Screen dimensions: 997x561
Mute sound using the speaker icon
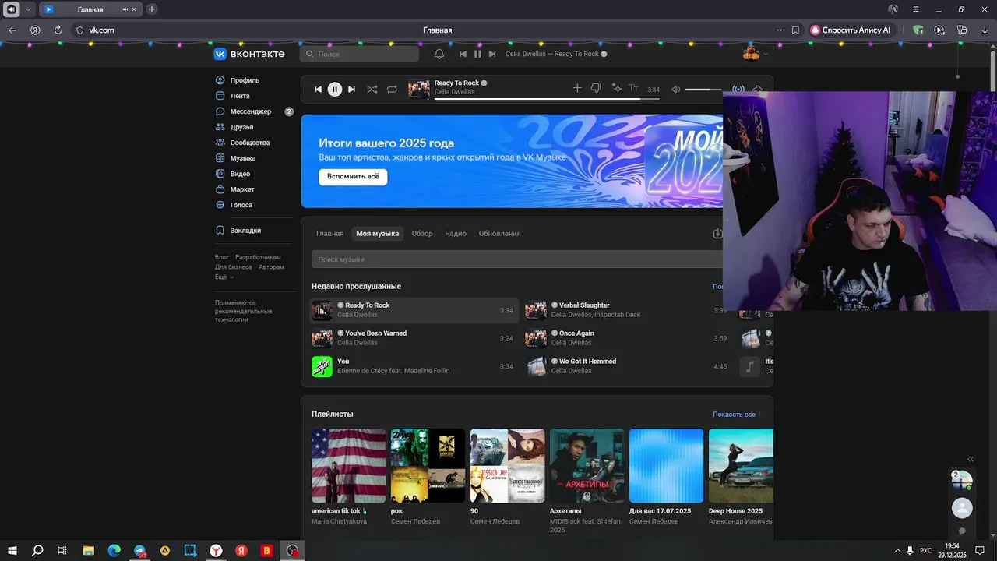675,89
